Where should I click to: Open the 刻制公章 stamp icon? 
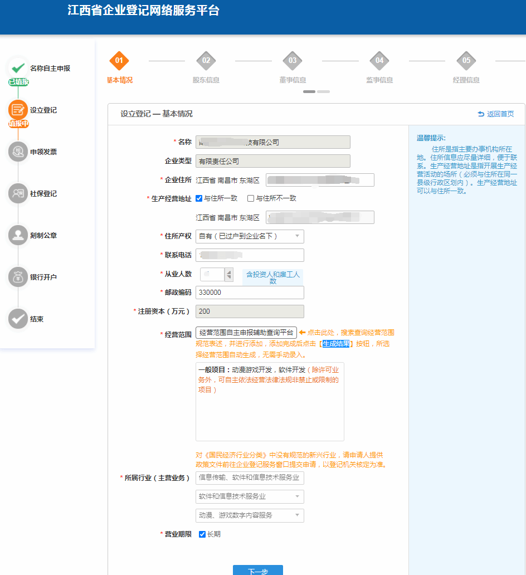18,235
